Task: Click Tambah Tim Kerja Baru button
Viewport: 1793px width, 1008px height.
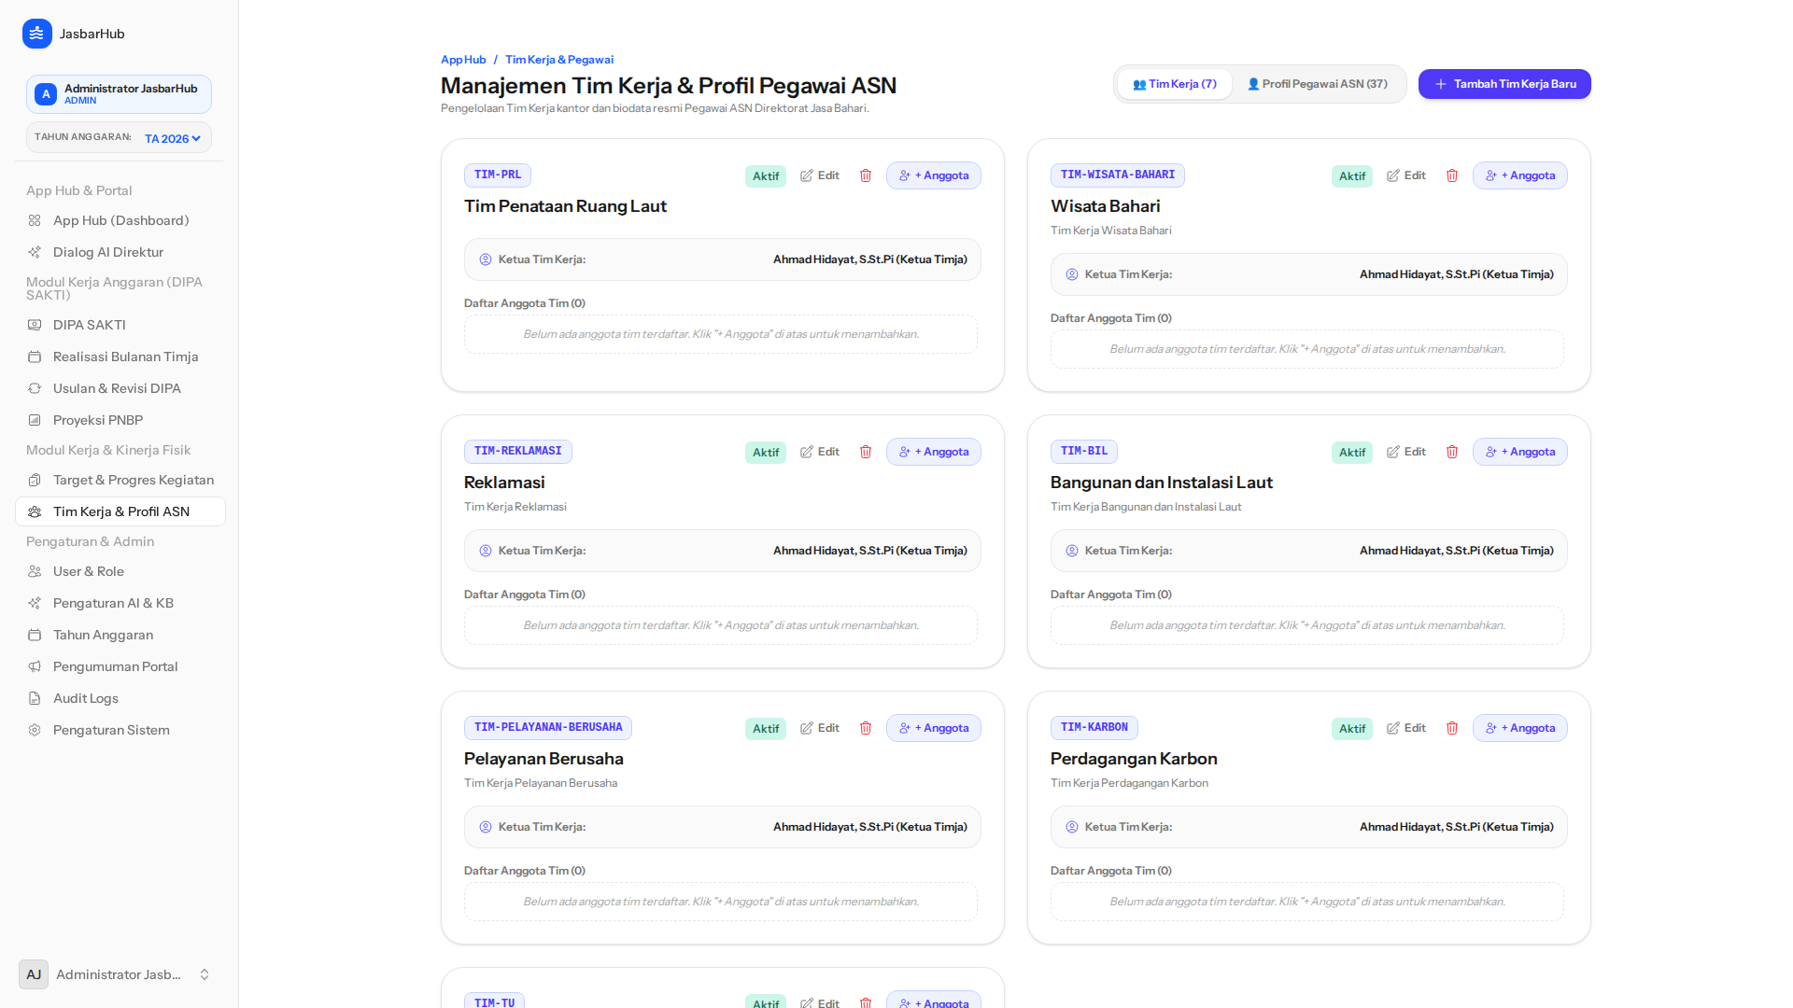Action: tap(1504, 84)
